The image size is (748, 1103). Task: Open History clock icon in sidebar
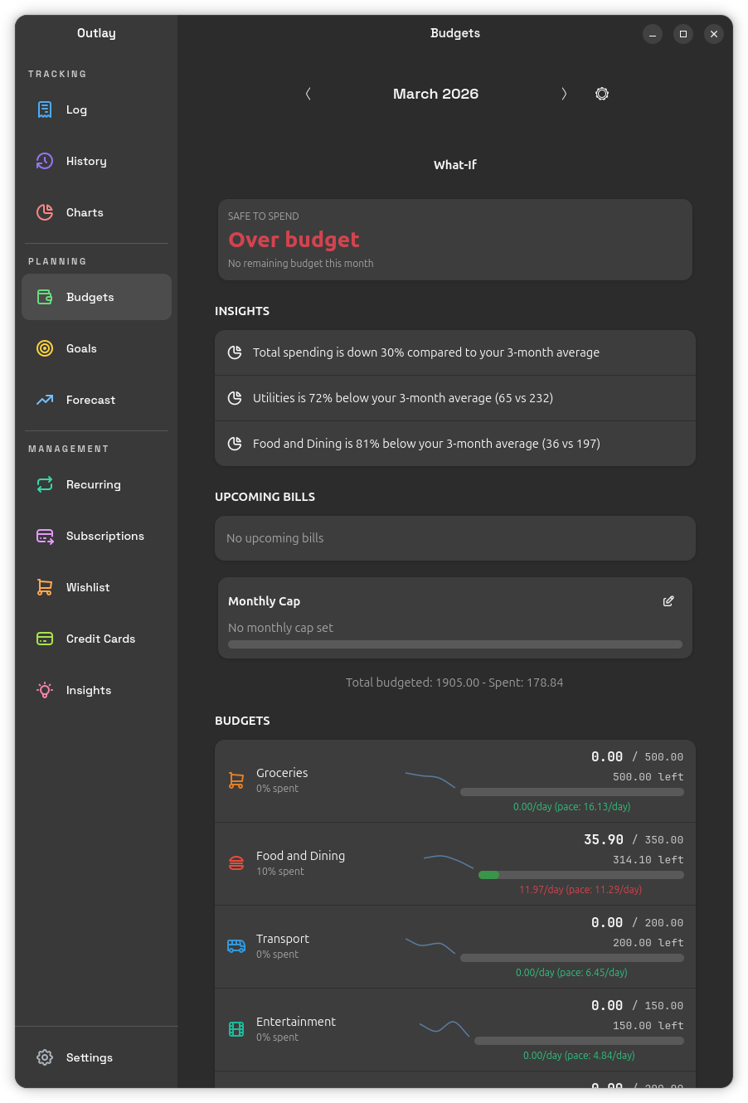(45, 161)
